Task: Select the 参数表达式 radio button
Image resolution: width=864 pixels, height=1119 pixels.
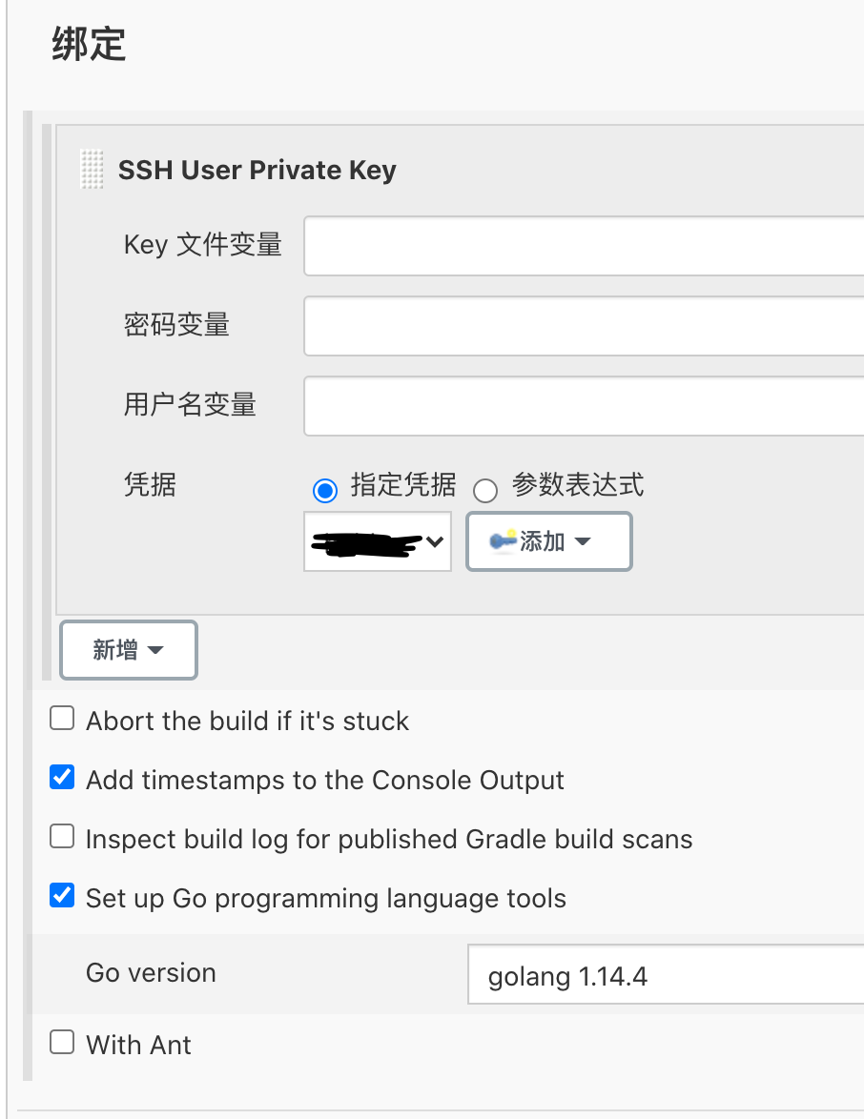Action: [x=485, y=490]
